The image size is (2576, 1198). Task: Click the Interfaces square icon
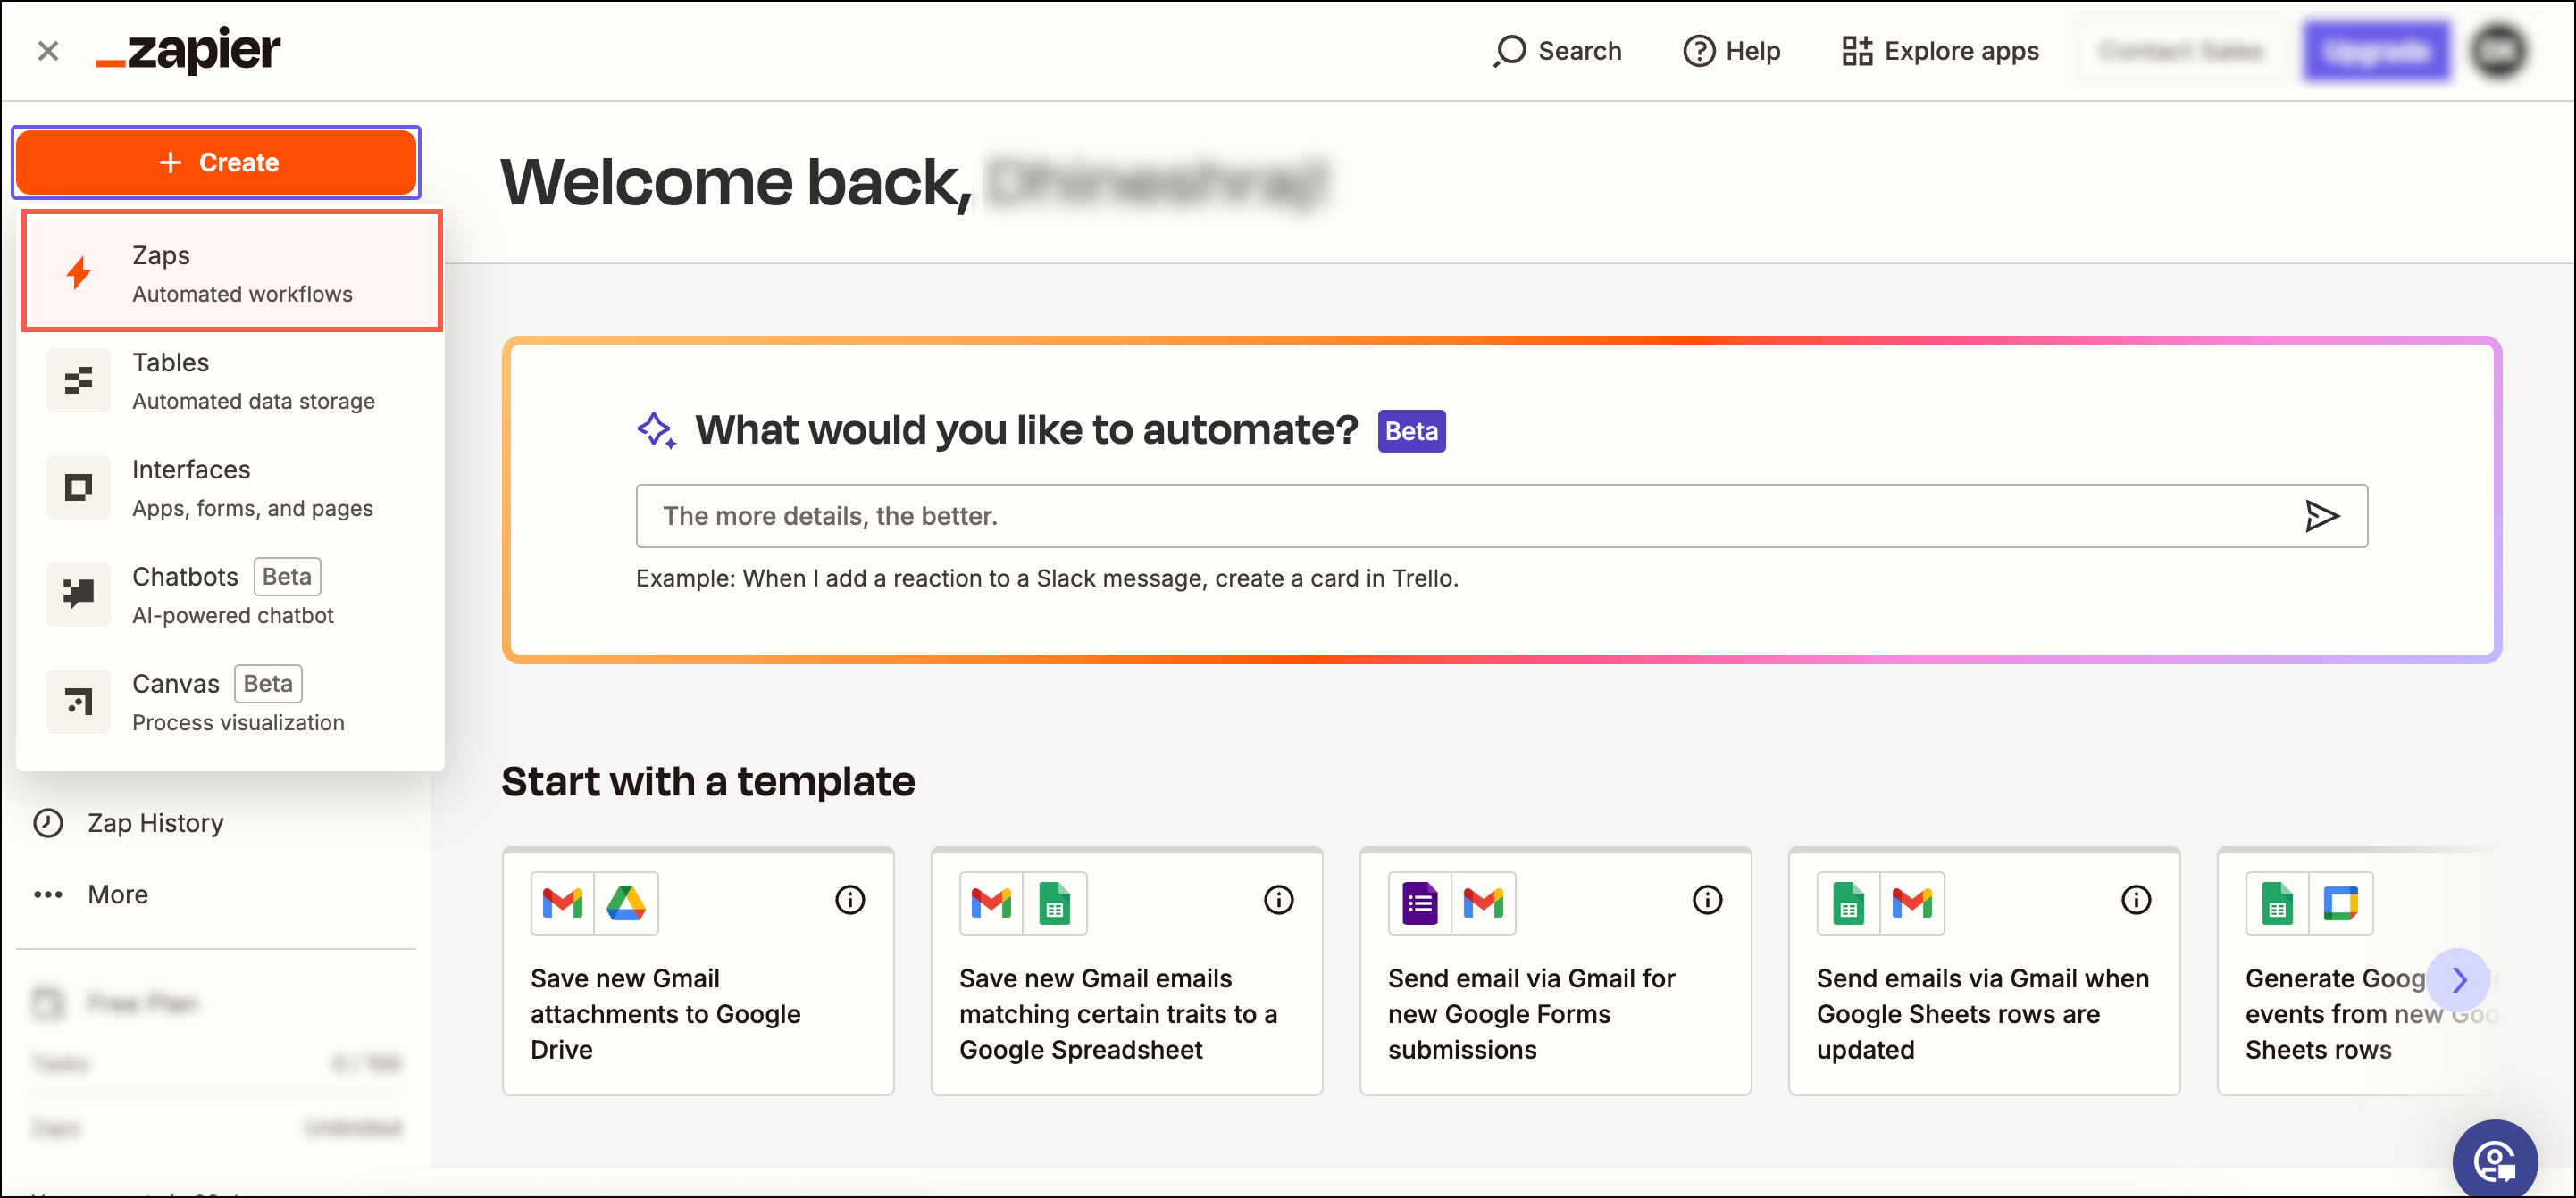pos(78,487)
